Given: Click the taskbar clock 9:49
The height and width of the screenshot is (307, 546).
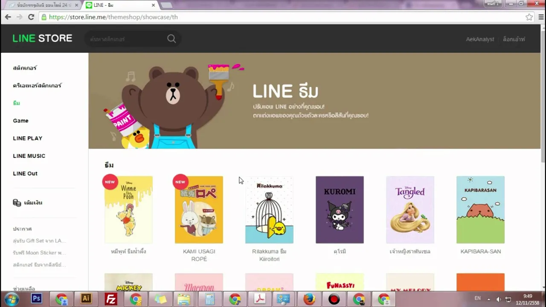Looking at the screenshot, I should [528, 296].
